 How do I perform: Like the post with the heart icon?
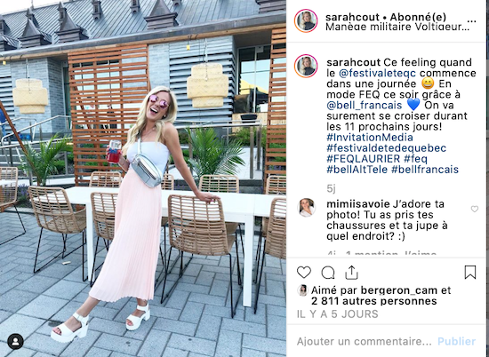coord(304,273)
